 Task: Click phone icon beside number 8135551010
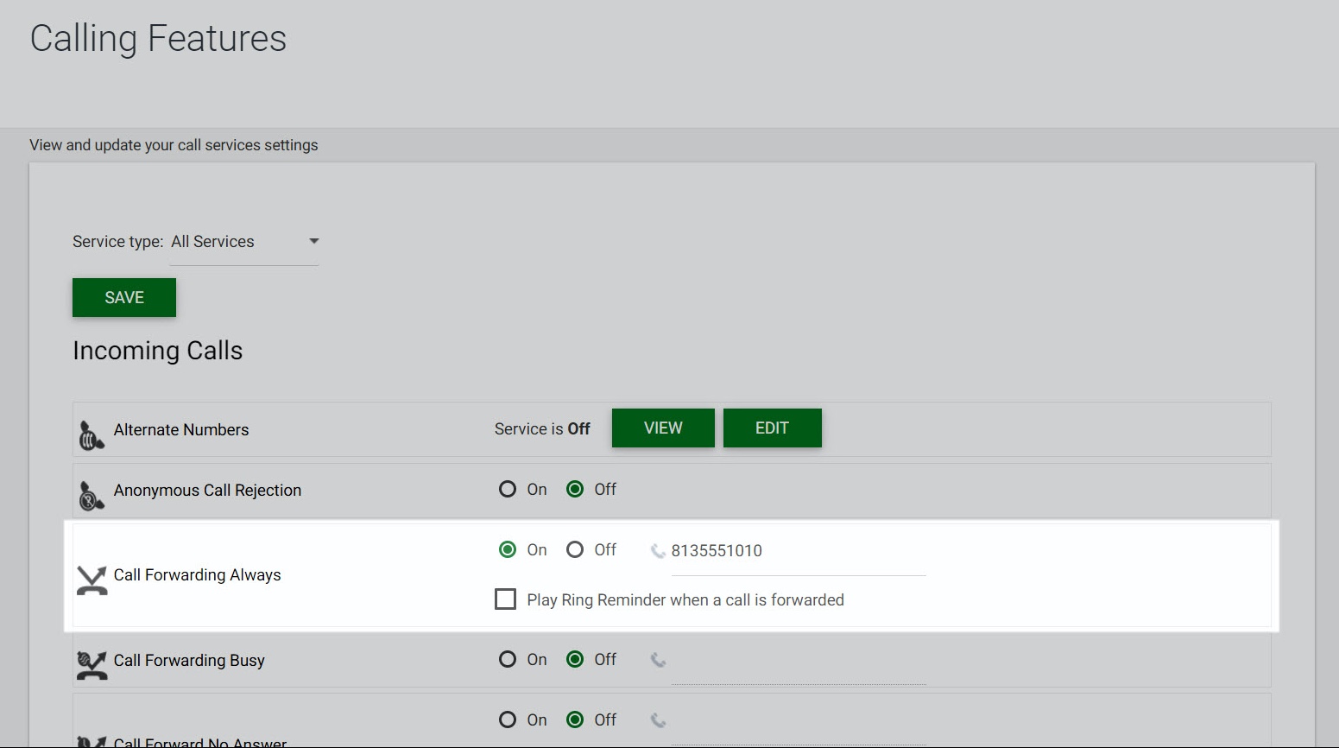(x=658, y=551)
